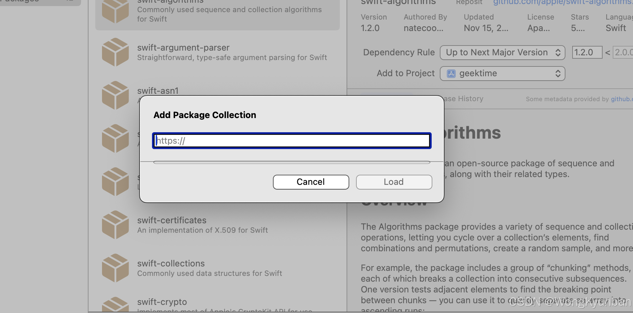Select the swift-algorithms package icon
Viewport: 633px width, 313px height.
click(116, 11)
